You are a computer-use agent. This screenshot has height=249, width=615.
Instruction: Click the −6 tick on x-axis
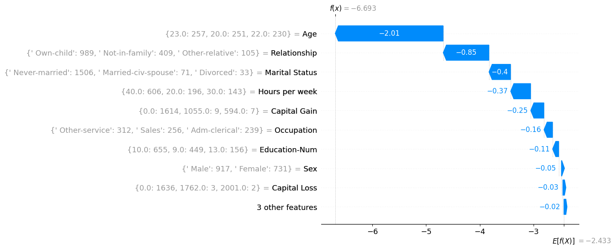(372, 231)
